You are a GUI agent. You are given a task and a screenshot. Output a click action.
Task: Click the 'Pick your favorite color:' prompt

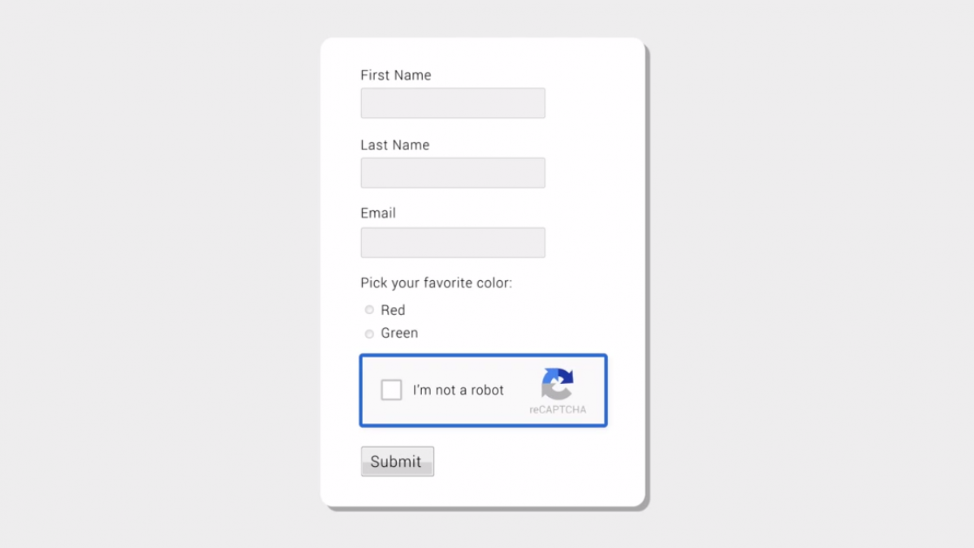pyautogui.click(x=436, y=283)
